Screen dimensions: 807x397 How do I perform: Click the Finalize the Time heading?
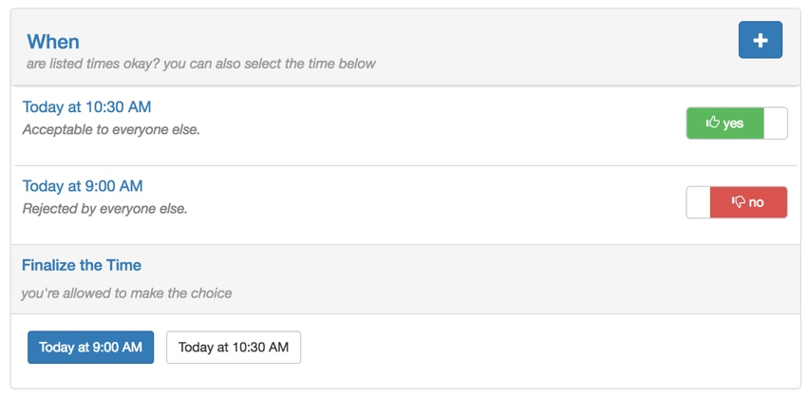point(82,265)
